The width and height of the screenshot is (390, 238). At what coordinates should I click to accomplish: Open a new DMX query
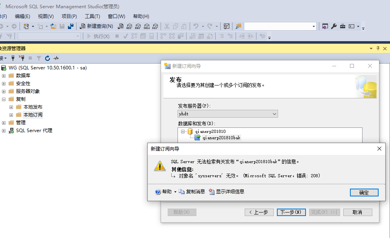(138, 26)
